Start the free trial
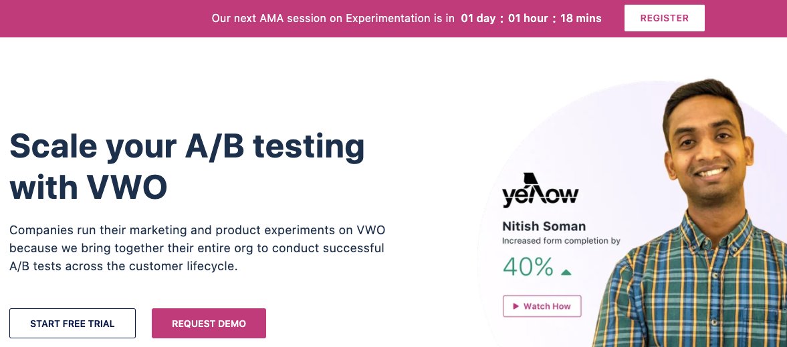Viewport: 787px width, 347px height. point(72,324)
